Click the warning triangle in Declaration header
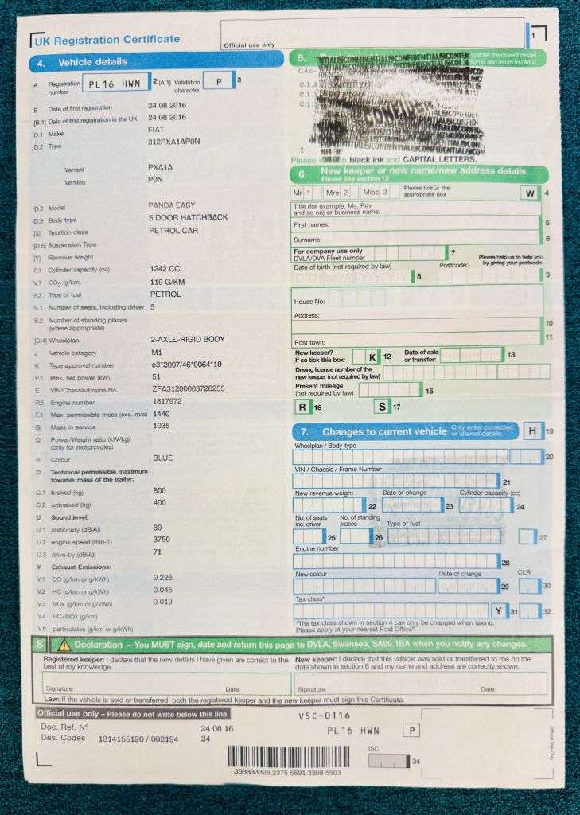The image size is (580, 815). pos(62,645)
